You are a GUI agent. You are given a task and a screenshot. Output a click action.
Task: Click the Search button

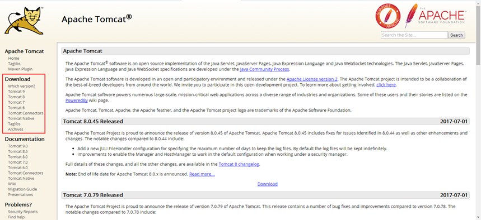tap(456, 35)
